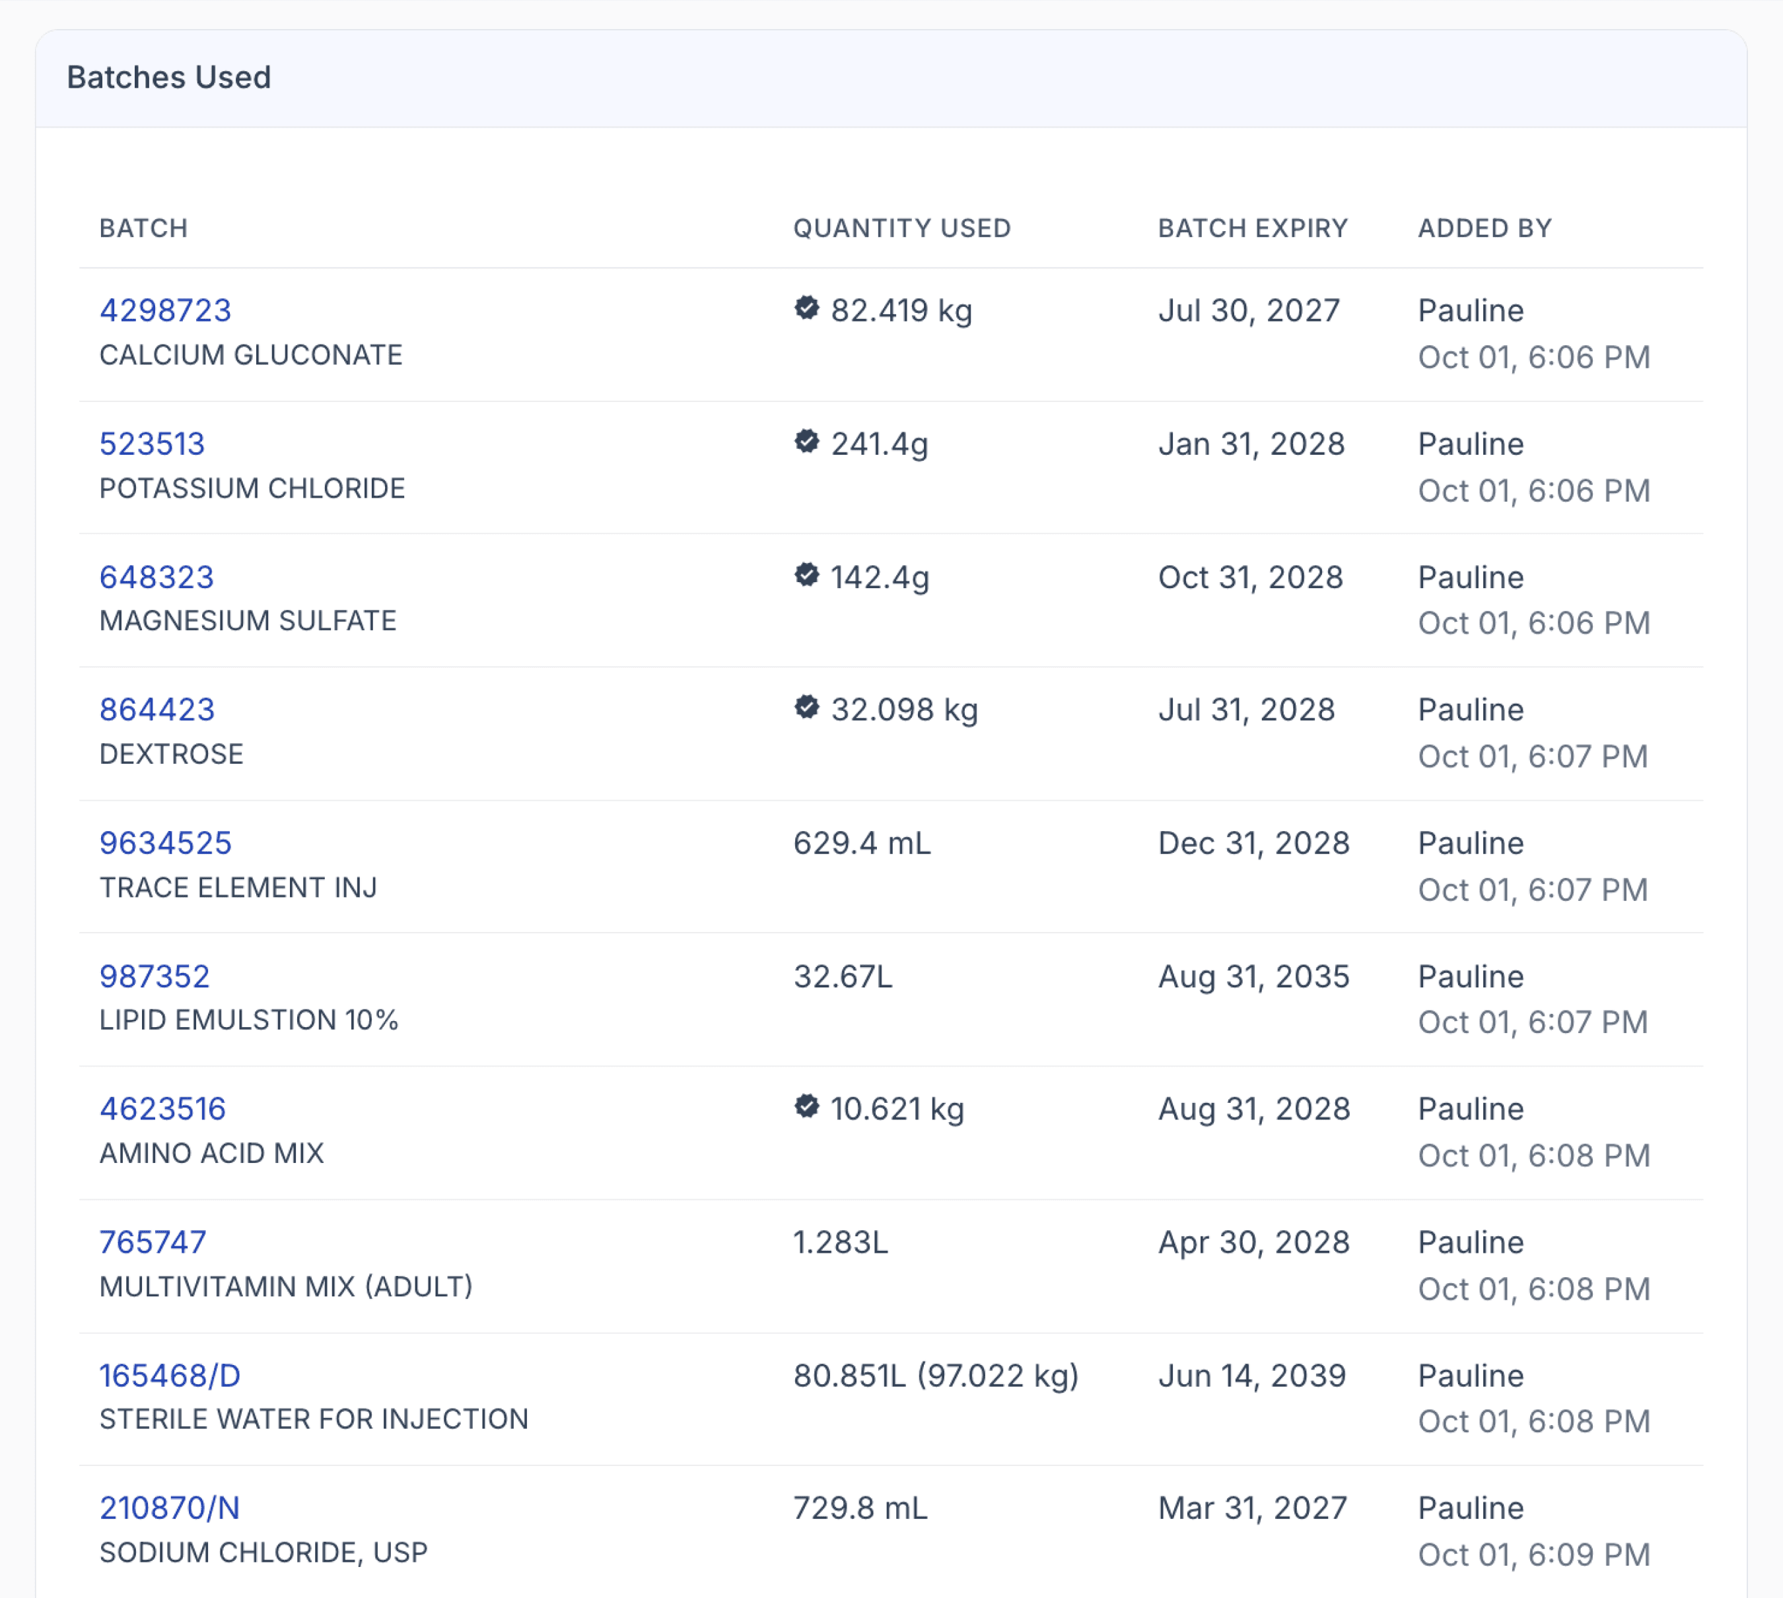Click verified badge next to 82.419 kg
This screenshot has height=1598, width=1783.
[806, 308]
